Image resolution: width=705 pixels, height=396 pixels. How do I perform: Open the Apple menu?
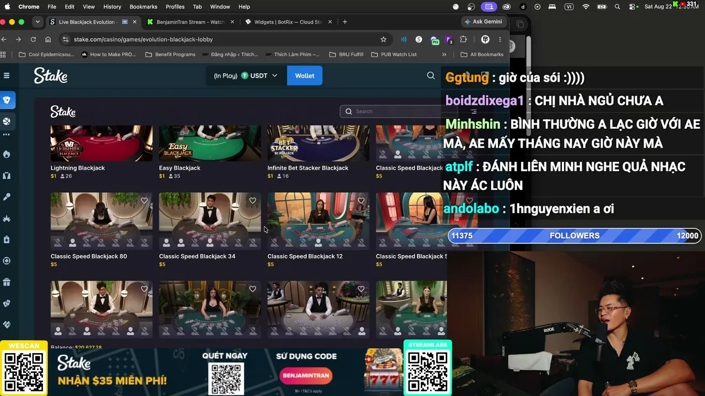7,7
